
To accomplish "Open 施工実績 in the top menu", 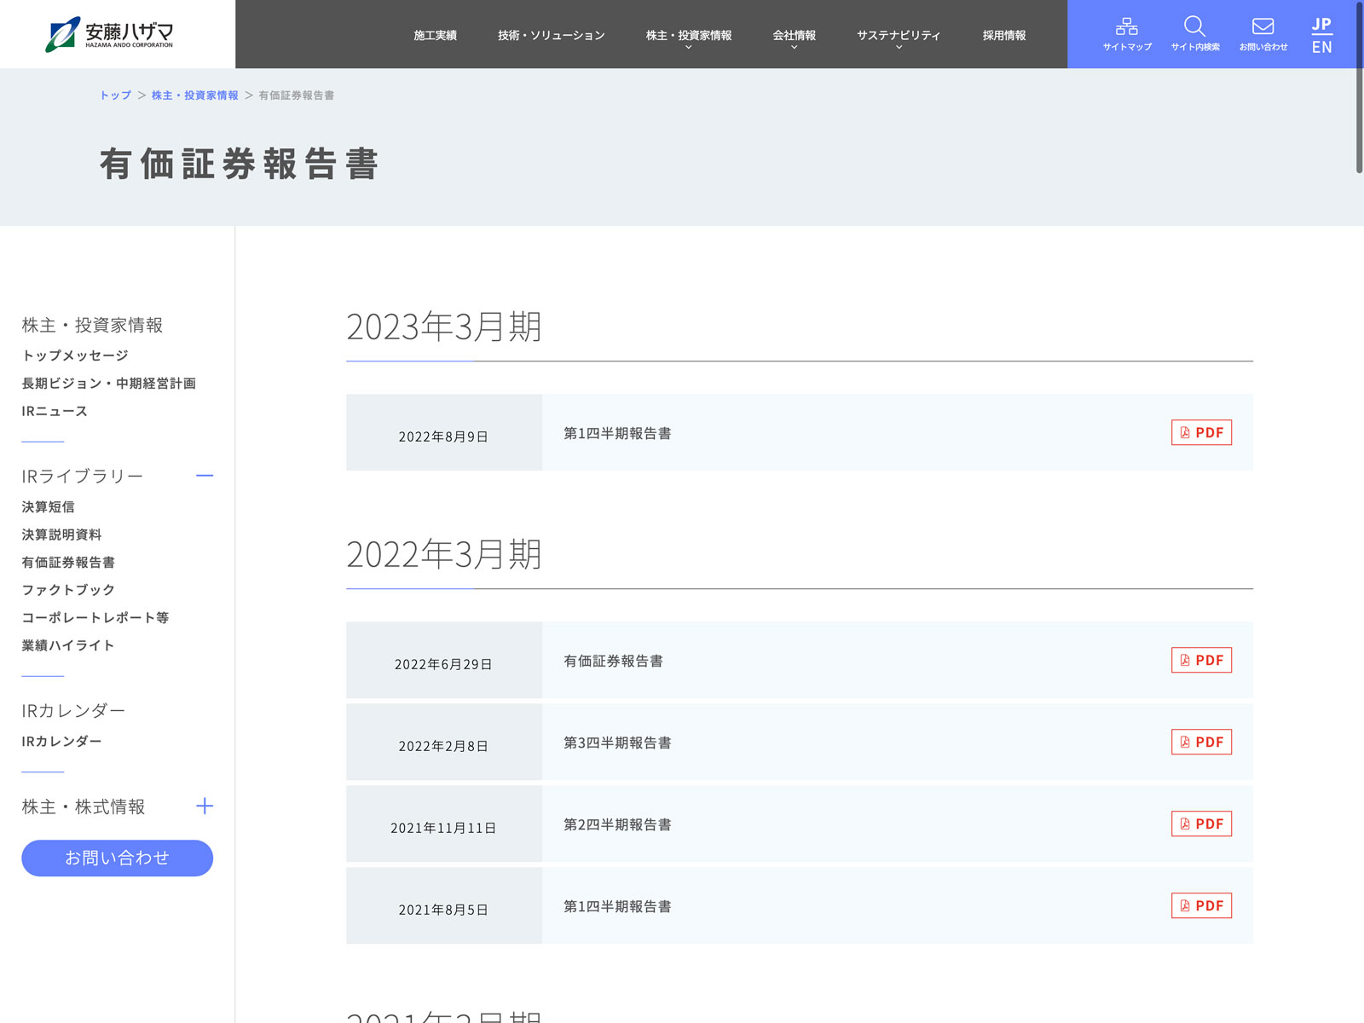I will coord(435,36).
